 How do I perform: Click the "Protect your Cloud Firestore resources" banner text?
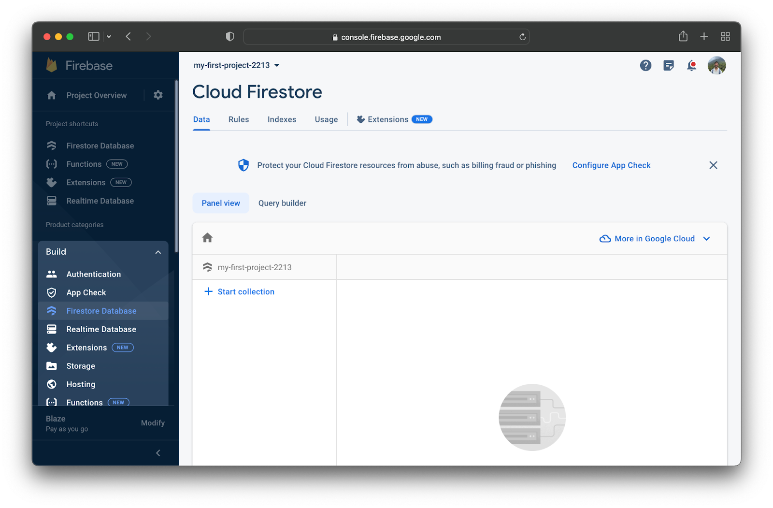[406, 165]
